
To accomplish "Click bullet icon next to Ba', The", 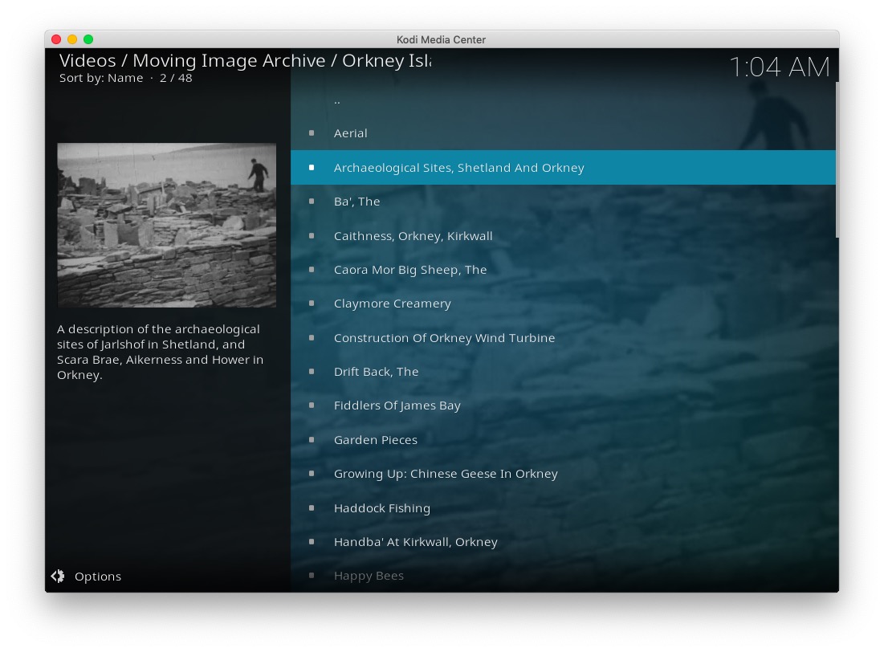I will coord(312,202).
